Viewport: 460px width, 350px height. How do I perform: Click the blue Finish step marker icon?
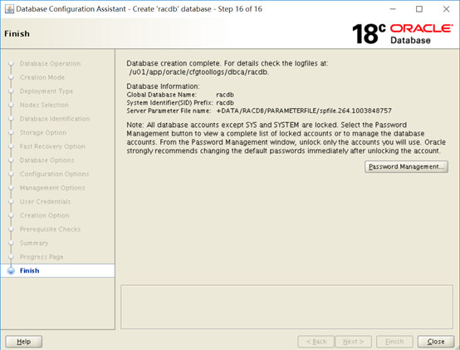(x=11, y=271)
